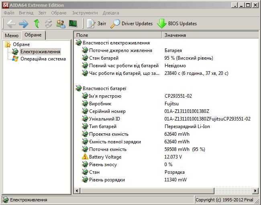Viewport: 261px width, 205px height.
Task: Click the horizontal scrollbar right arrow
Action: point(255,191)
